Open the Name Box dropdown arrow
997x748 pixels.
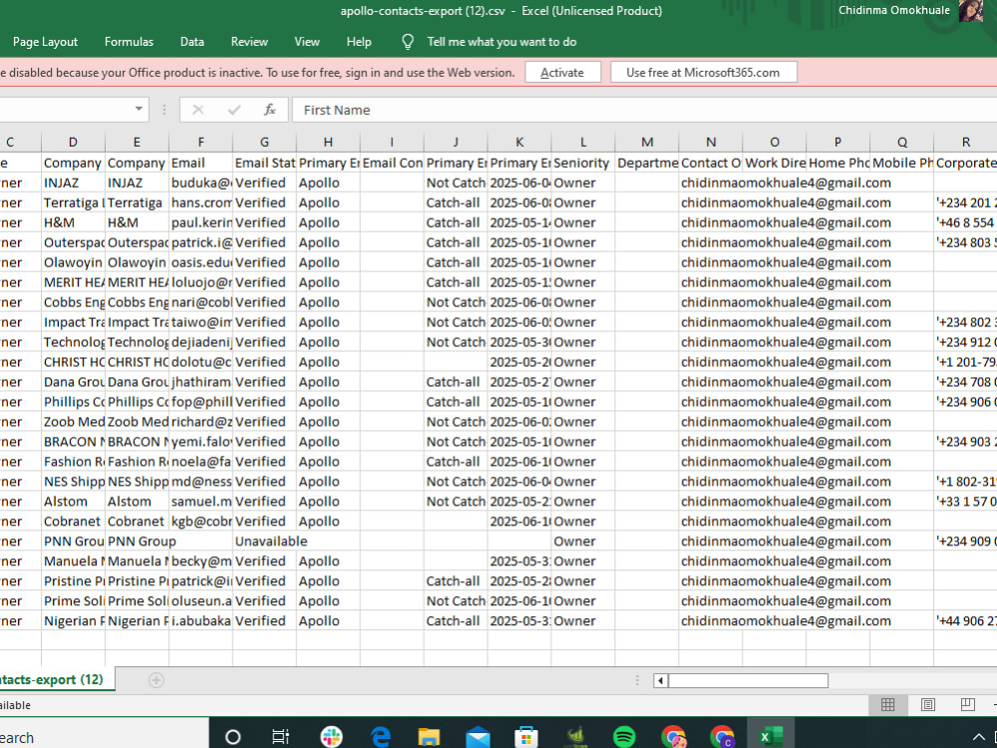point(139,110)
